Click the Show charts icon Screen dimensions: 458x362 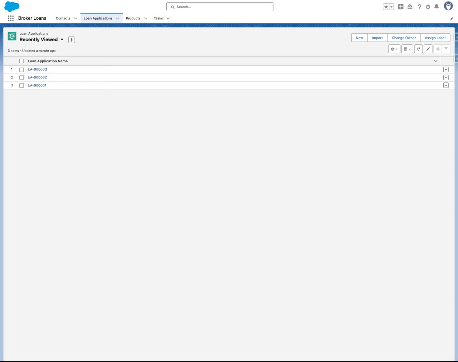[x=438, y=49]
